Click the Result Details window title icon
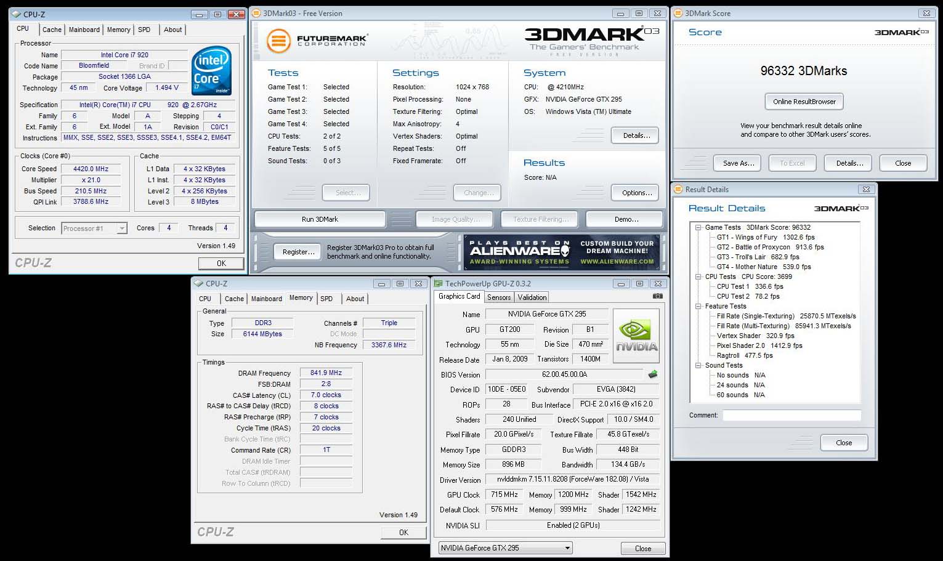The height and width of the screenshot is (561, 943). 679,190
